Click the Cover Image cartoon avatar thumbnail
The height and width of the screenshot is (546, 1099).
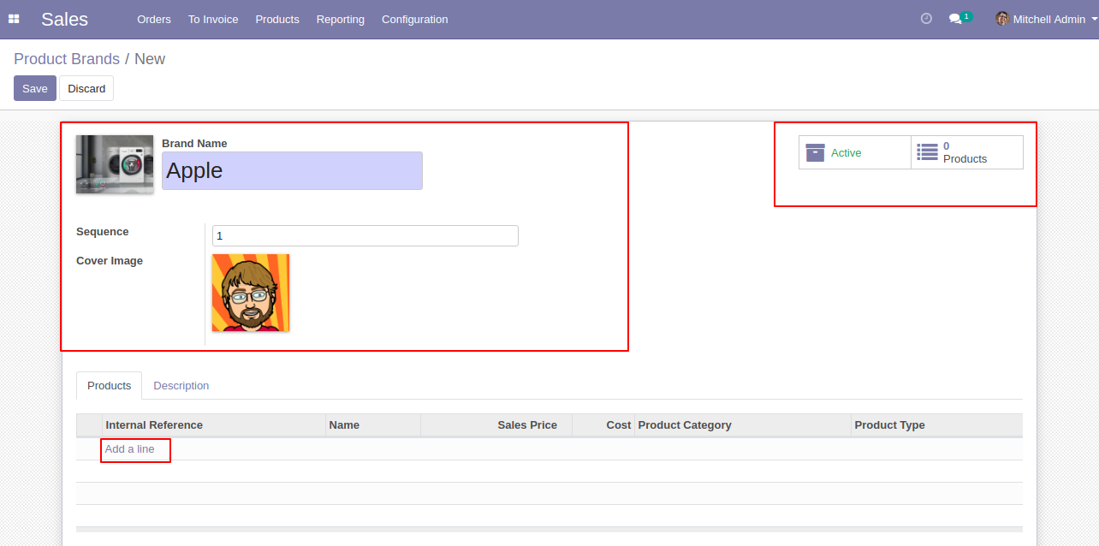pos(251,293)
